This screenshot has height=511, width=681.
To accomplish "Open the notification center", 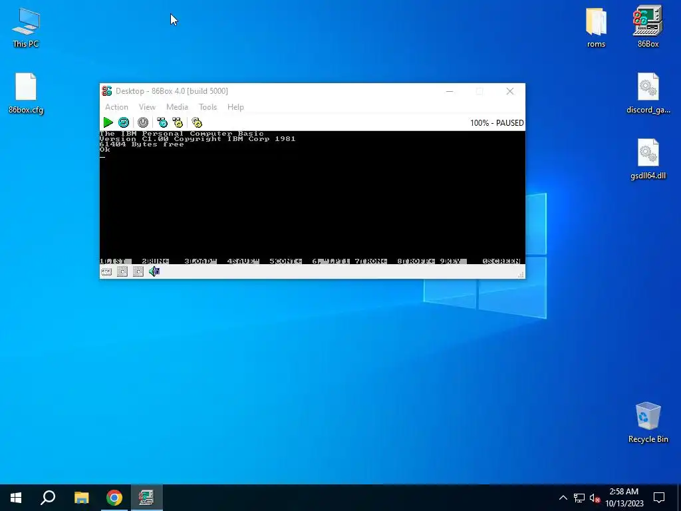I will pos(659,498).
